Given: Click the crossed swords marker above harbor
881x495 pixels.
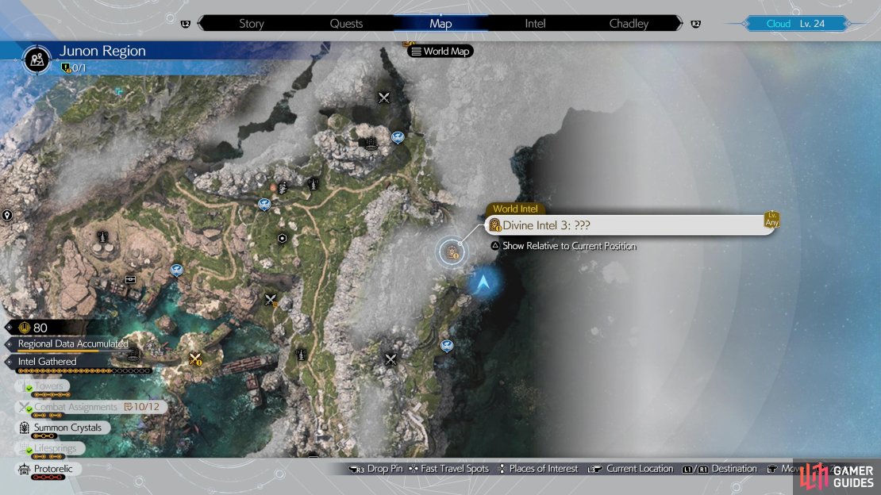Looking at the screenshot, I should [x=271, y=300].
